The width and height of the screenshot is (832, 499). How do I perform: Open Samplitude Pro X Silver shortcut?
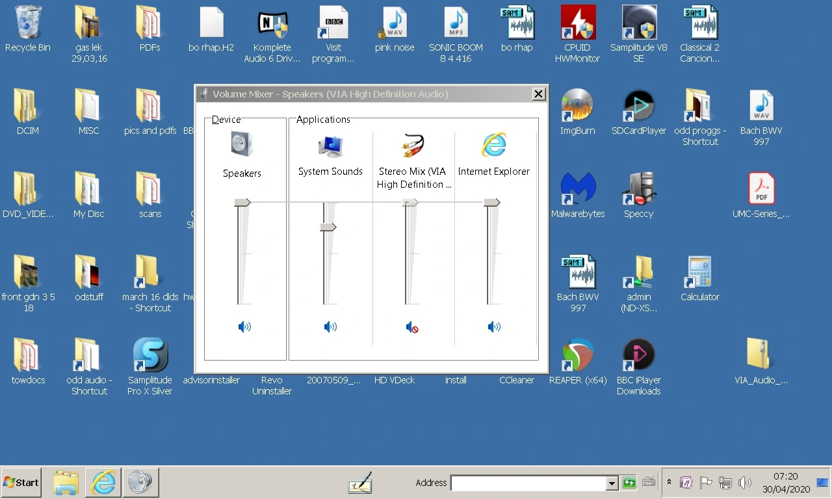pyautogui.click(x=150, y=355)
